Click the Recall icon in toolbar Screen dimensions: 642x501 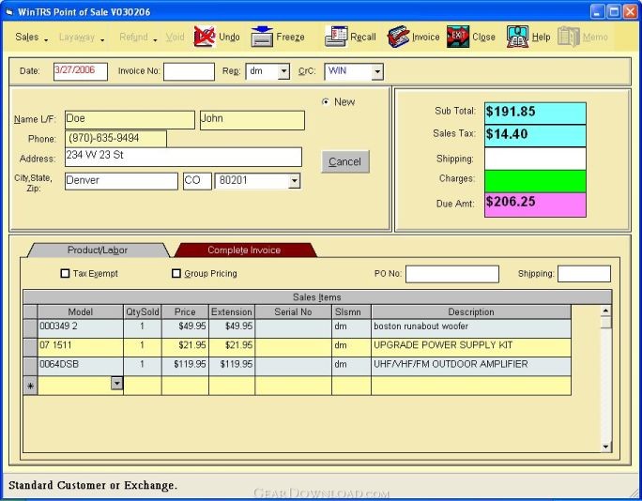coord(336,37)
